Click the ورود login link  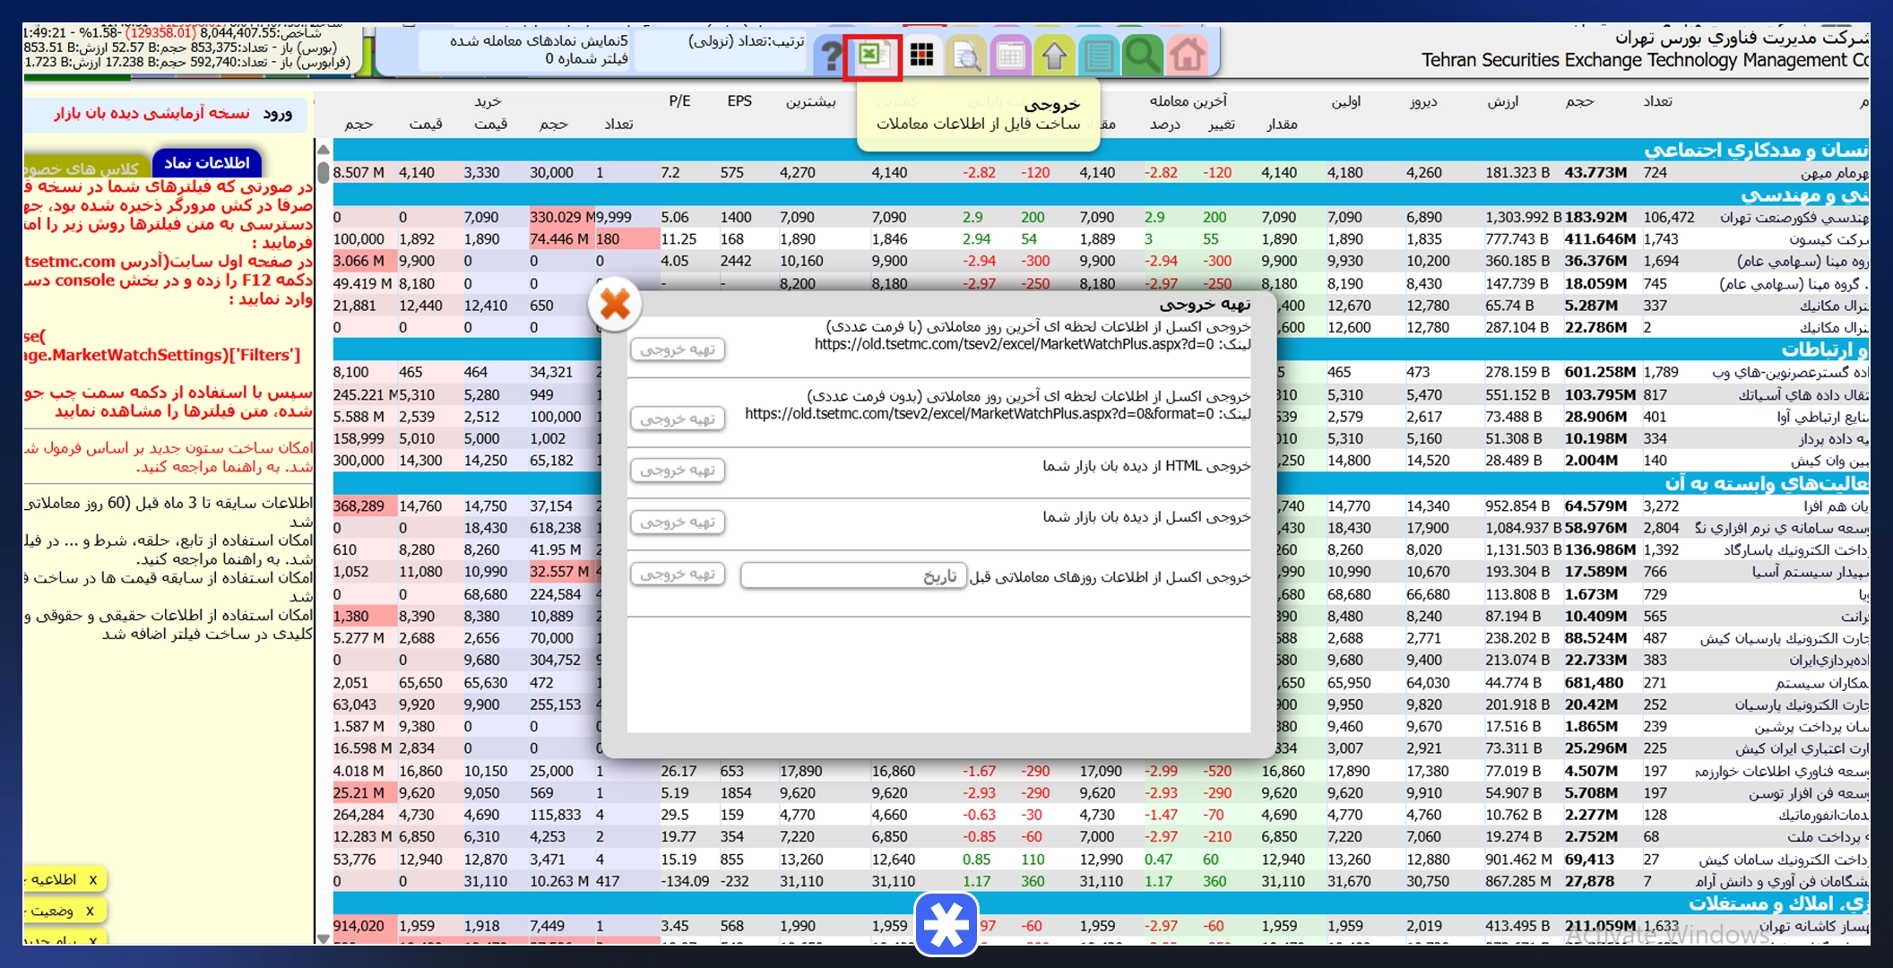click(x=278, y=114)
